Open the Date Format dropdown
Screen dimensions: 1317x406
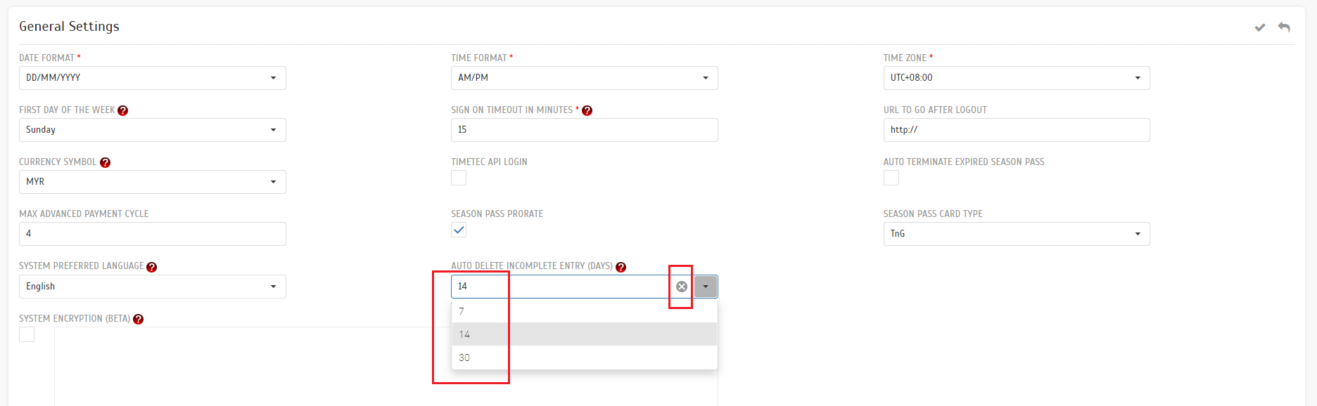pyautogui.click(x=153, y=78)
